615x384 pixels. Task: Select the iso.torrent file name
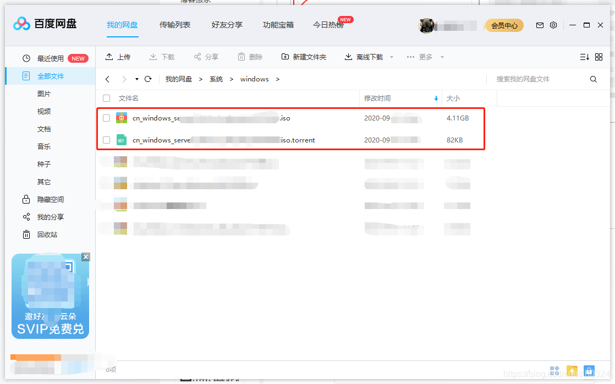[x=223, y=140]
